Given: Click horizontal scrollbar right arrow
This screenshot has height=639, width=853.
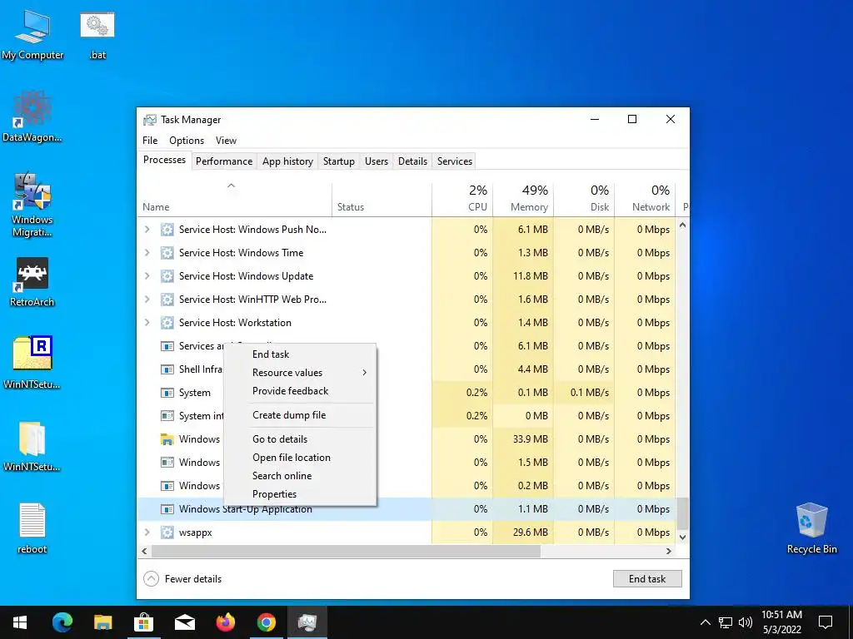Looking at the screenshot, I should coord(669,551).
